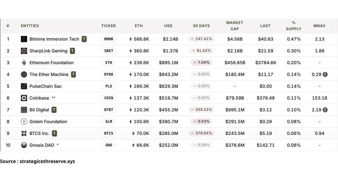Click the warning icon beside MNAV 0.29

[325, 74]
